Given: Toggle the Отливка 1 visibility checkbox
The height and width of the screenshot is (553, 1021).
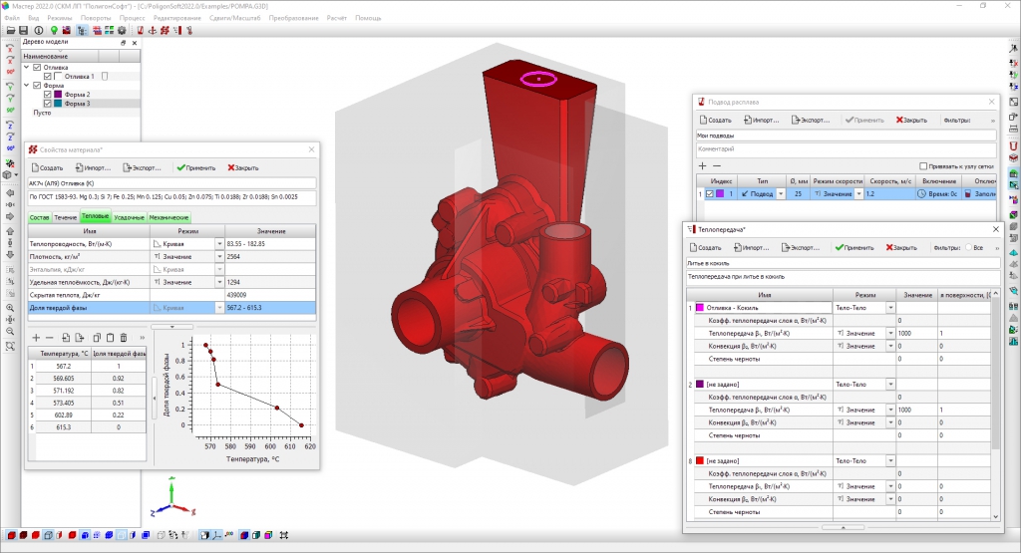Looking at the screenshot, I should 48,76.
